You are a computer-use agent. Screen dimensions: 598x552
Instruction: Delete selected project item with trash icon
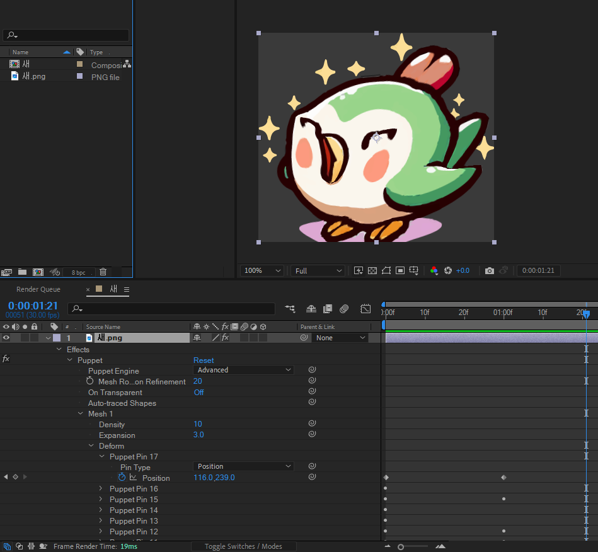pyautogui.click(x=103, y=272)
